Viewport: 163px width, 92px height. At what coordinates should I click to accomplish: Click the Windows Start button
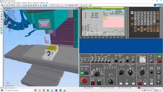coord(2,90)
